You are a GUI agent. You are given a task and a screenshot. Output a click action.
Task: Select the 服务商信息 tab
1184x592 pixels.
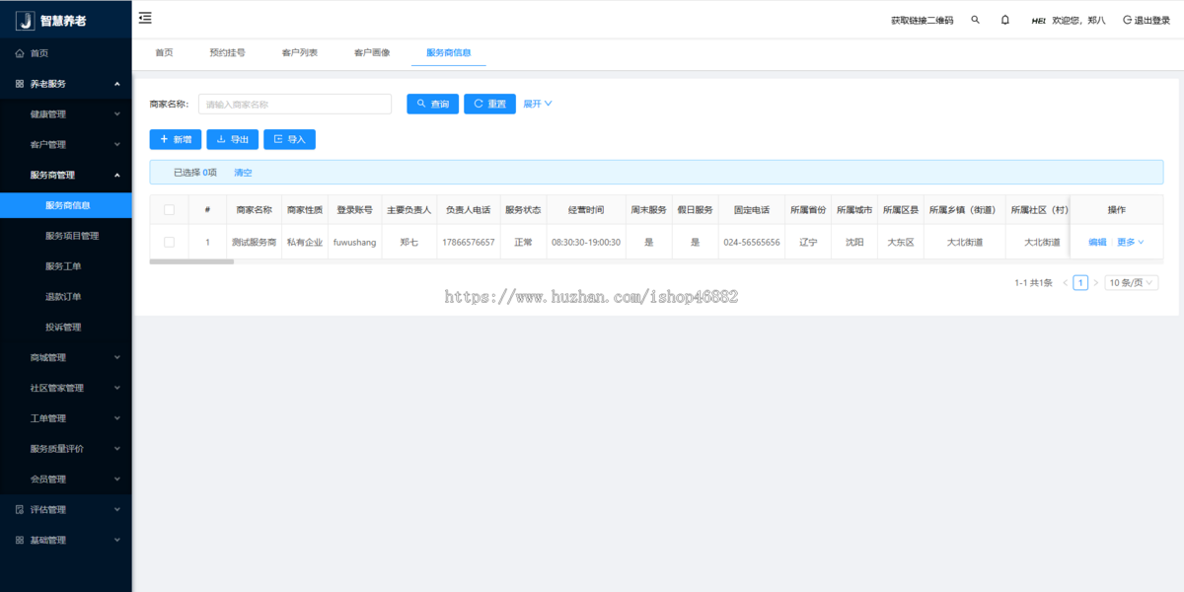click(x=448, y=53)
